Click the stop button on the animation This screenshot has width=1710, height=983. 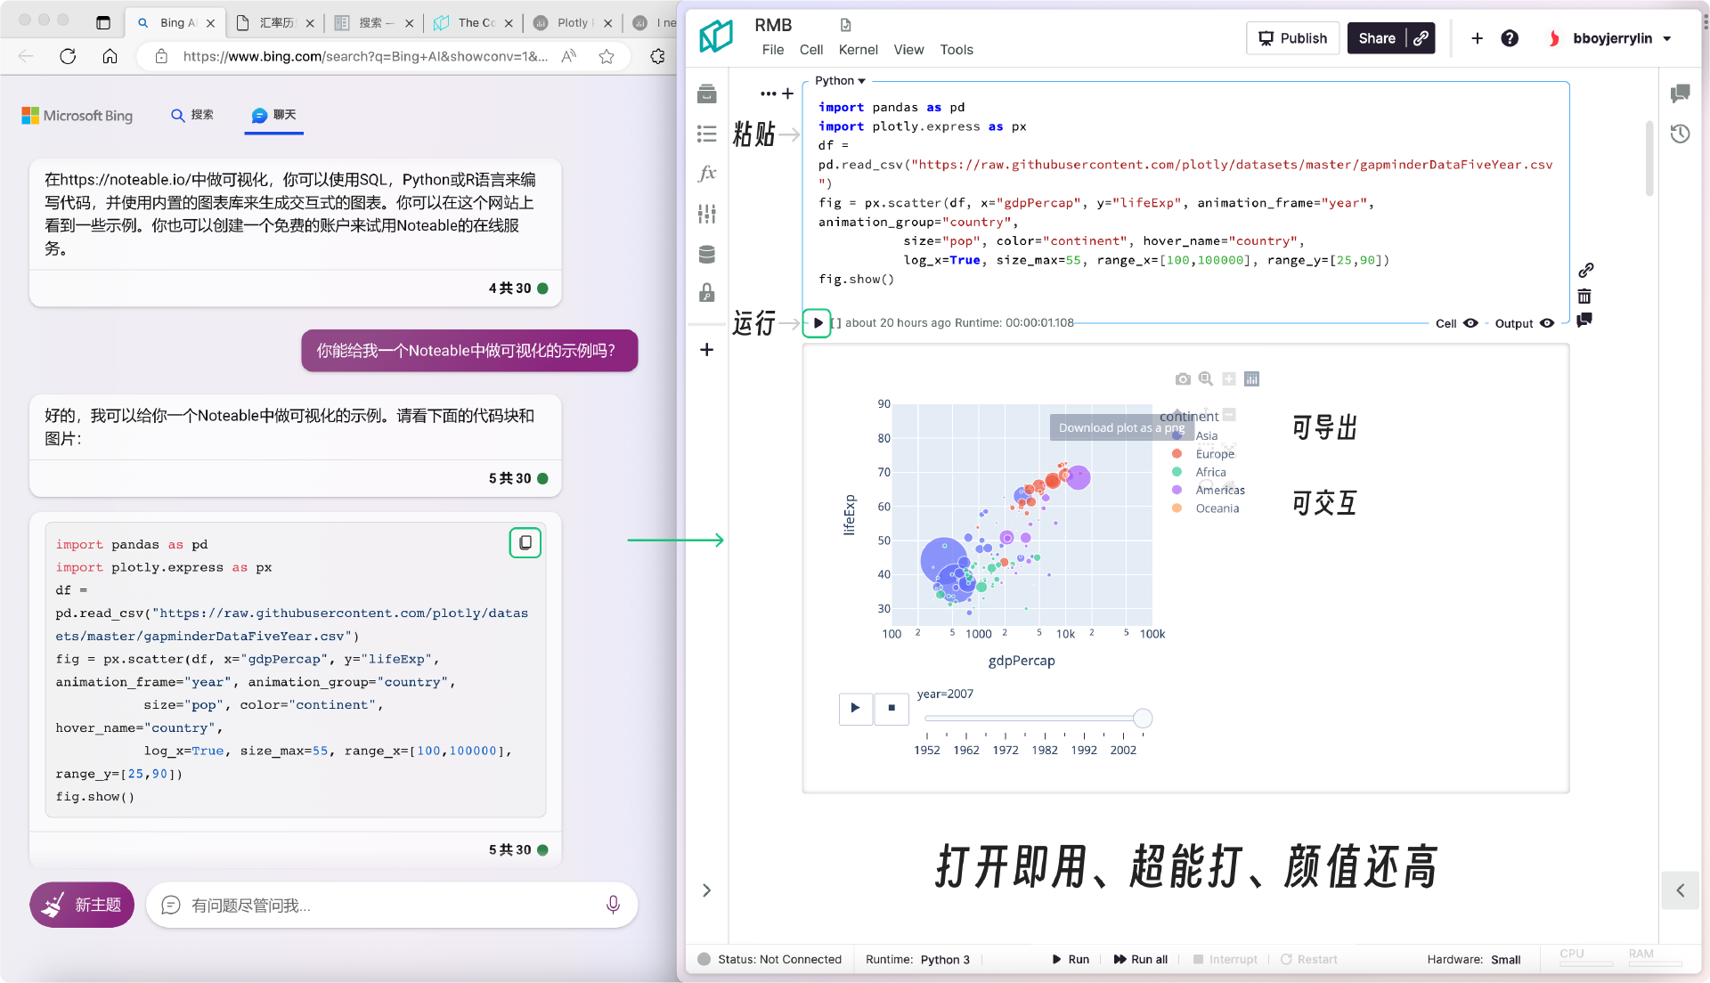click(x=891, y=707)
